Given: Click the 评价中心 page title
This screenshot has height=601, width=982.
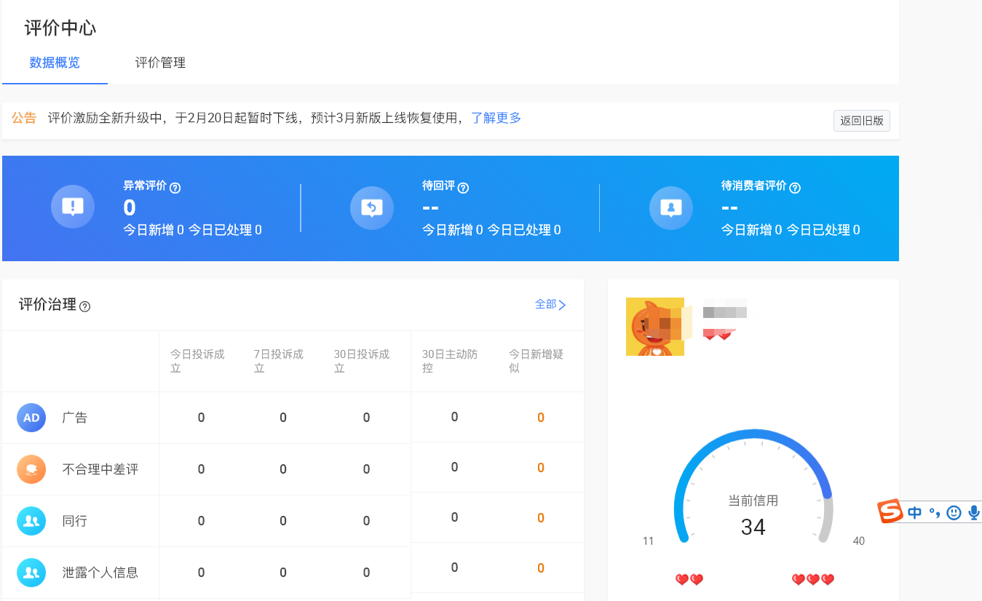Looking at the screenshot, I should coord(60,28).
